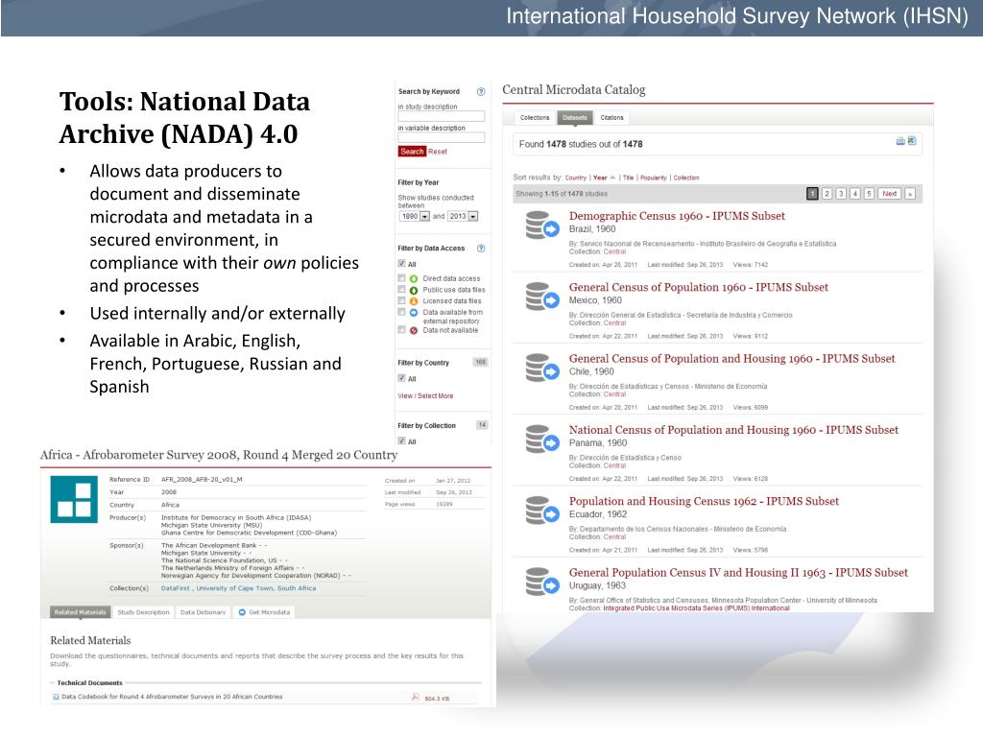Click the print icon in the results bar

(x=900, y=141)
